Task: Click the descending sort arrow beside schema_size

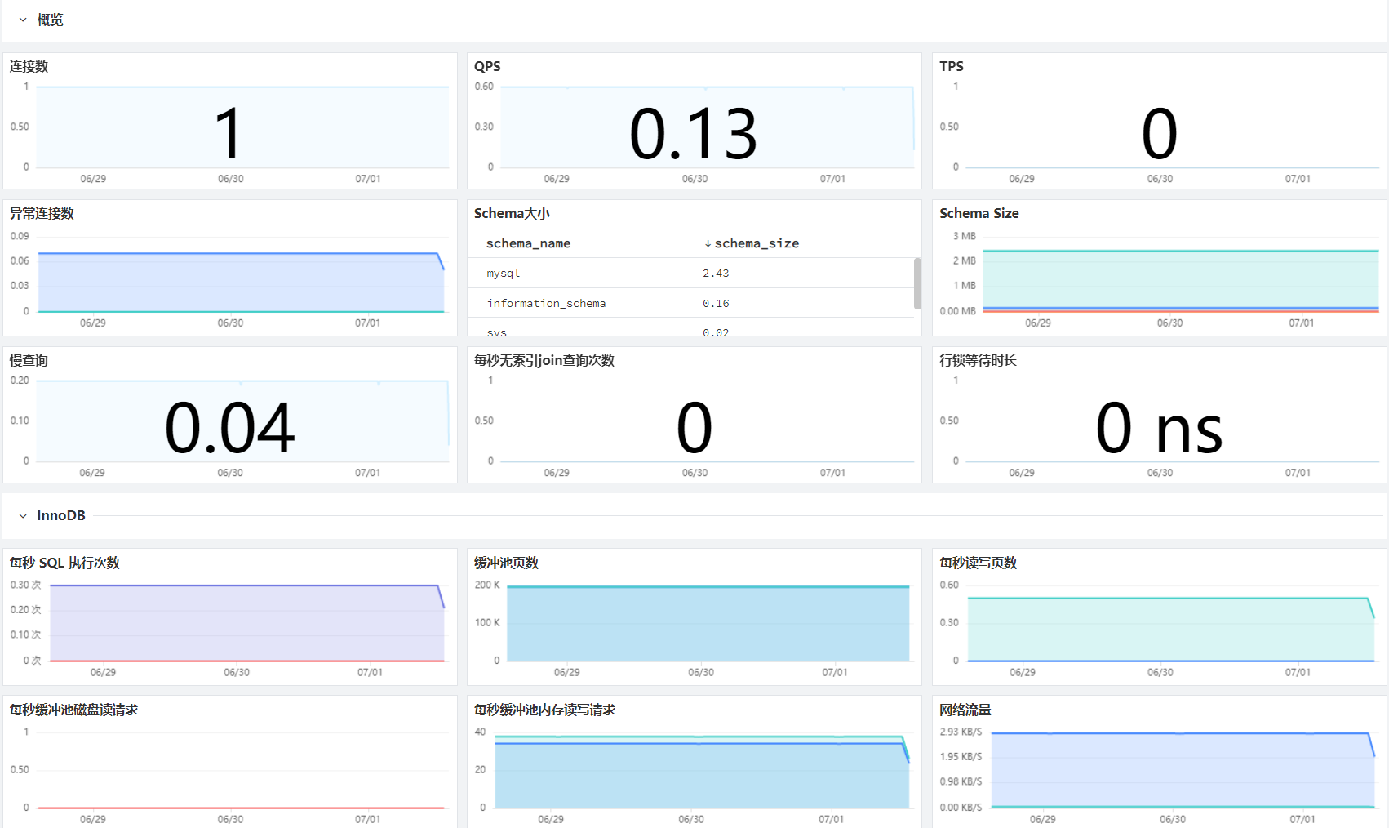Action: coord(708,243)
